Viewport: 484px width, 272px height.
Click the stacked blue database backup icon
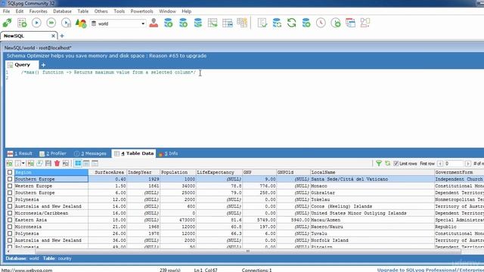click(x=198, y=23)
